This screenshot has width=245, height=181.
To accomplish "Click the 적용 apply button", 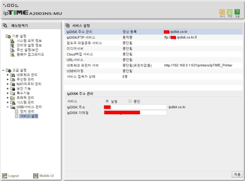I will 237,174.
